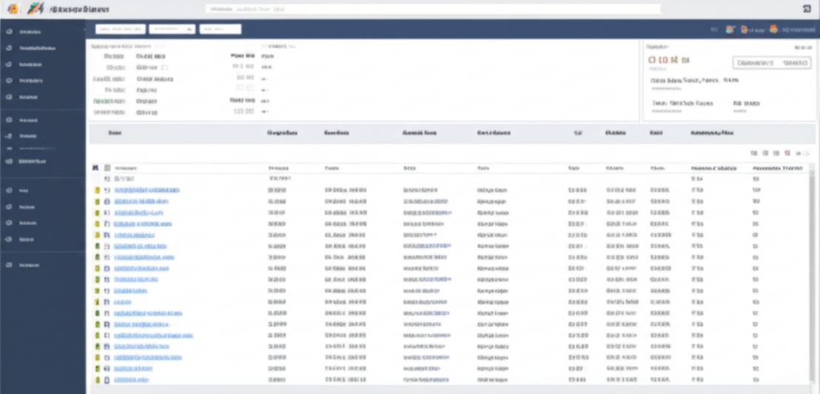Click the round orange icon in header toolbar

(x=773, y=30)
